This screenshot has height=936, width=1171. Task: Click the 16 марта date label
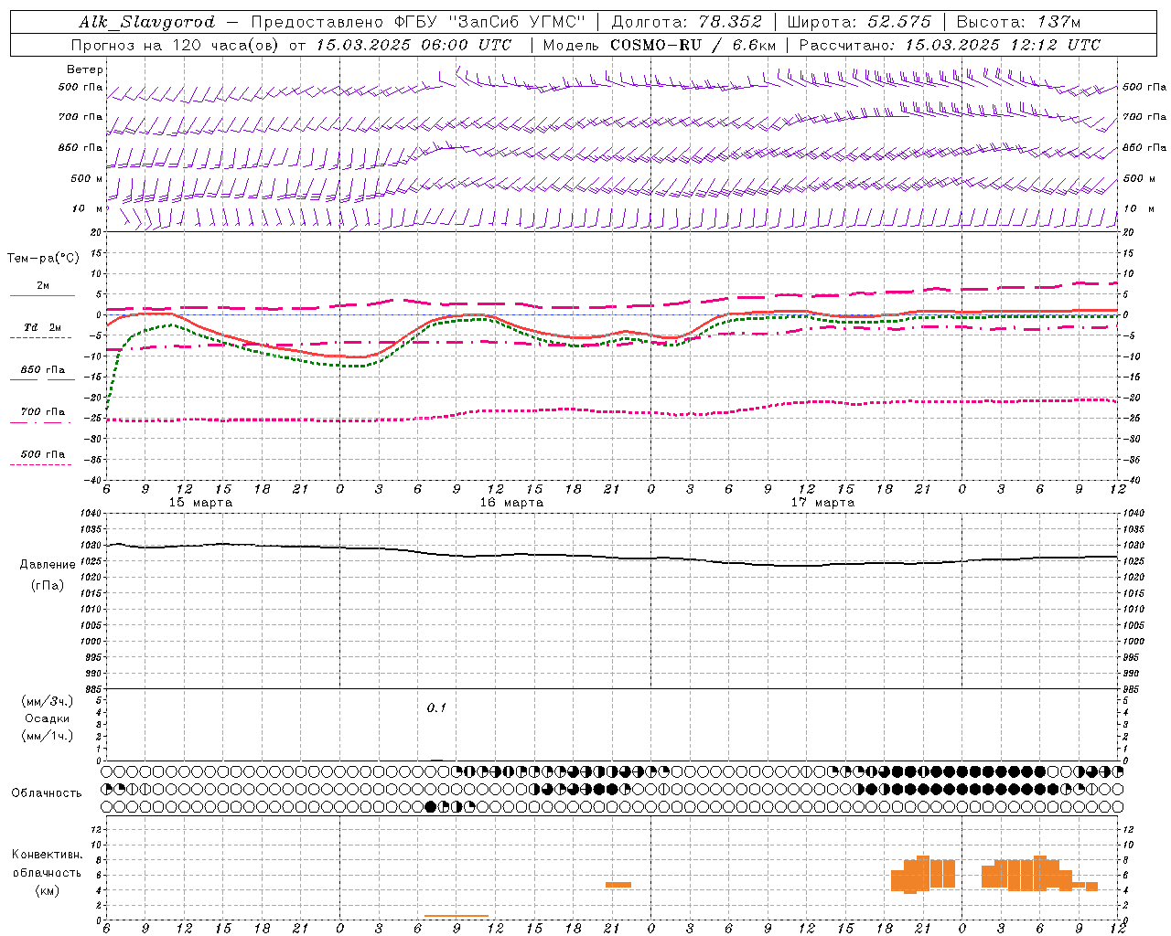[x=512, y=503]
